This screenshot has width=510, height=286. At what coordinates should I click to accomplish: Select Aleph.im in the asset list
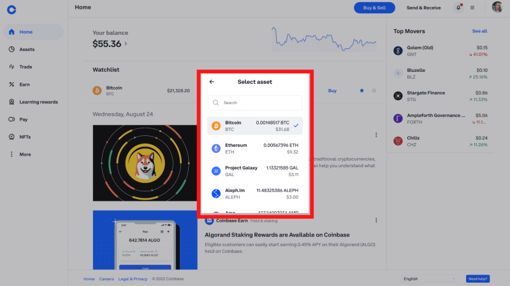pos(254,194)
